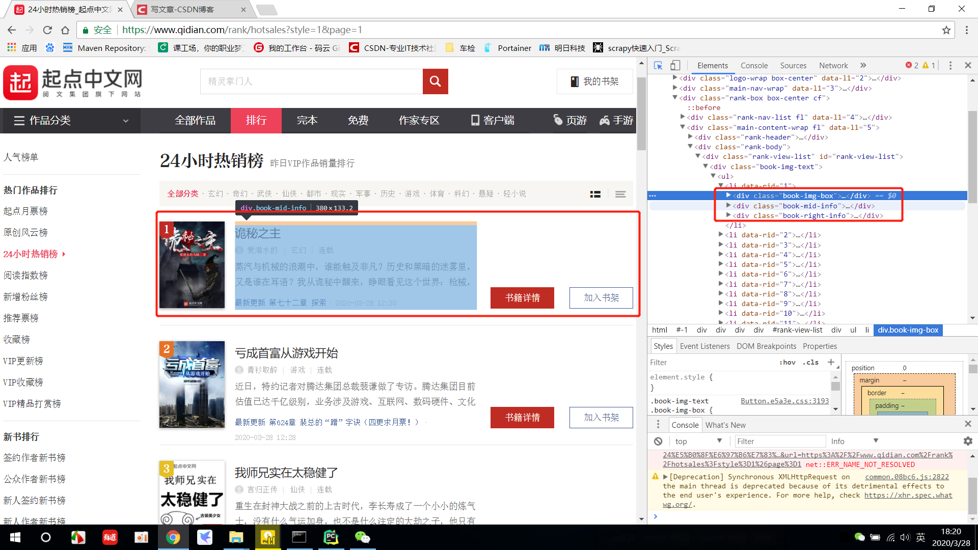
Task: Open DevTools settings gear in Console panel
Action: tap(967, 441)
